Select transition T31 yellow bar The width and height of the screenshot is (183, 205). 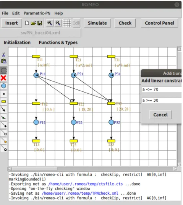[x=111, y=56]
